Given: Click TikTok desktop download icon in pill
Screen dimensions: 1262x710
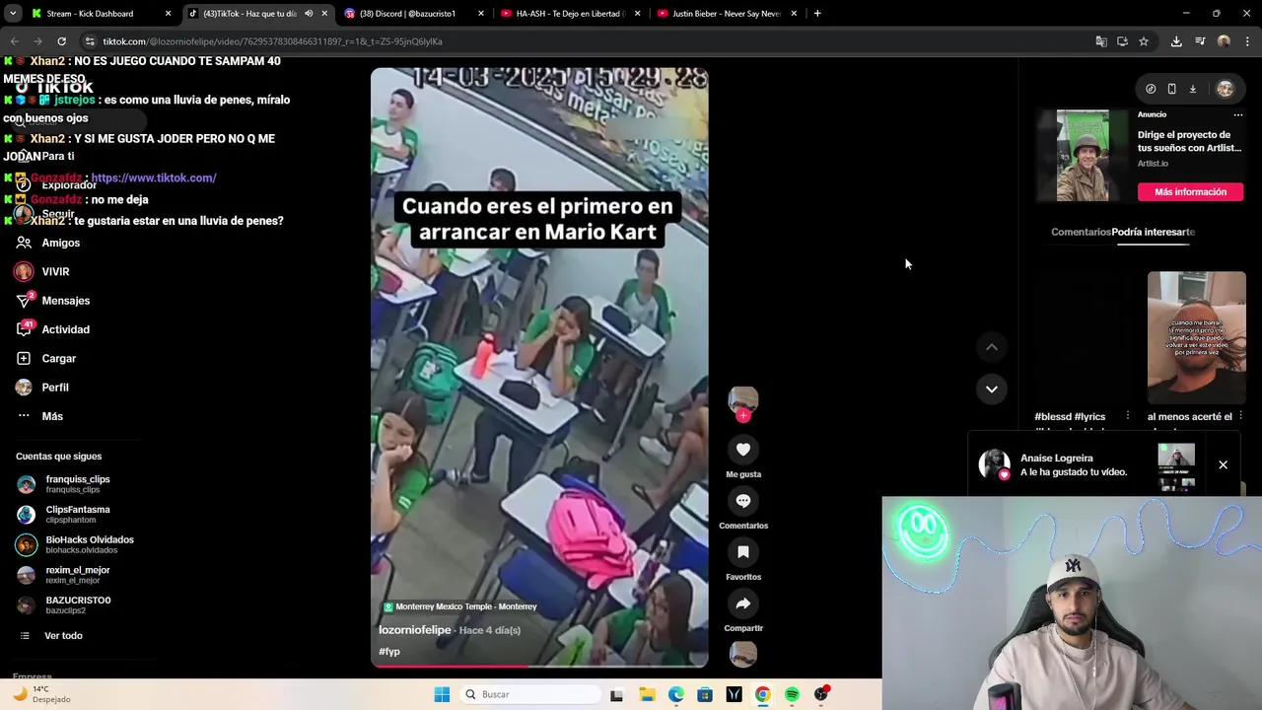Looking at the screenshot, I should click(1192, 89).
